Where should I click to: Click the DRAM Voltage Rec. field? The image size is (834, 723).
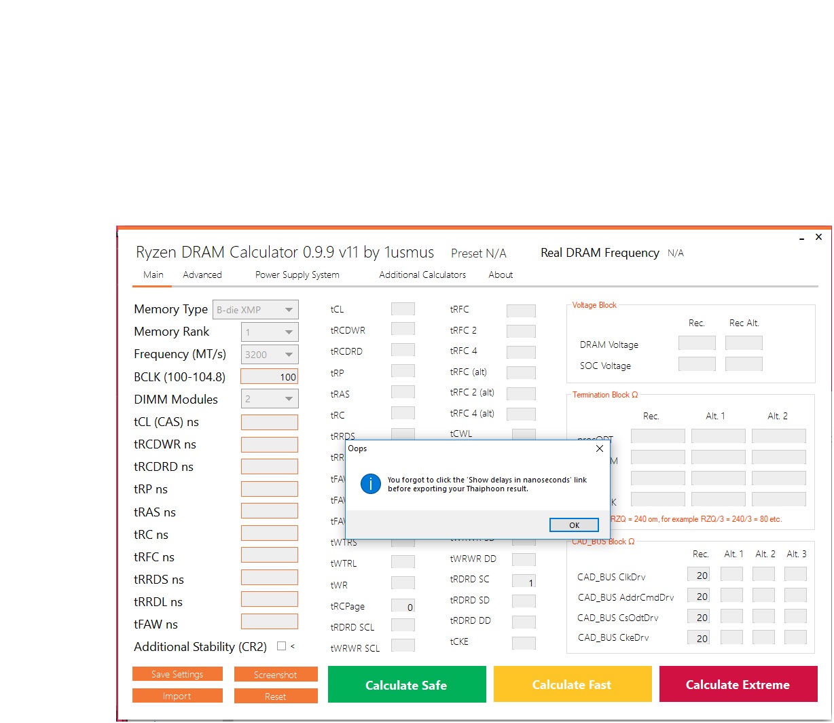click(697, 343)
